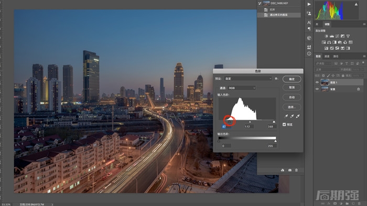Screen dimensions: 367x206
Task: Toggle history brush source for DSC_1466.NEF snapshot
Action: tap(260, 3)
